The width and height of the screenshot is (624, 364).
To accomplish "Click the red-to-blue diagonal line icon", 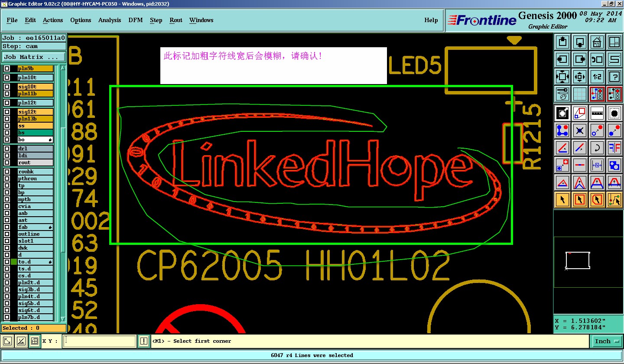I will point(580,148).
